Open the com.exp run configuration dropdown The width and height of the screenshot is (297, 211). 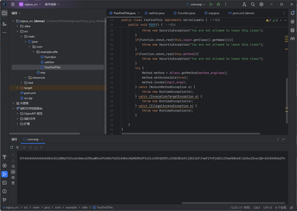196,4
